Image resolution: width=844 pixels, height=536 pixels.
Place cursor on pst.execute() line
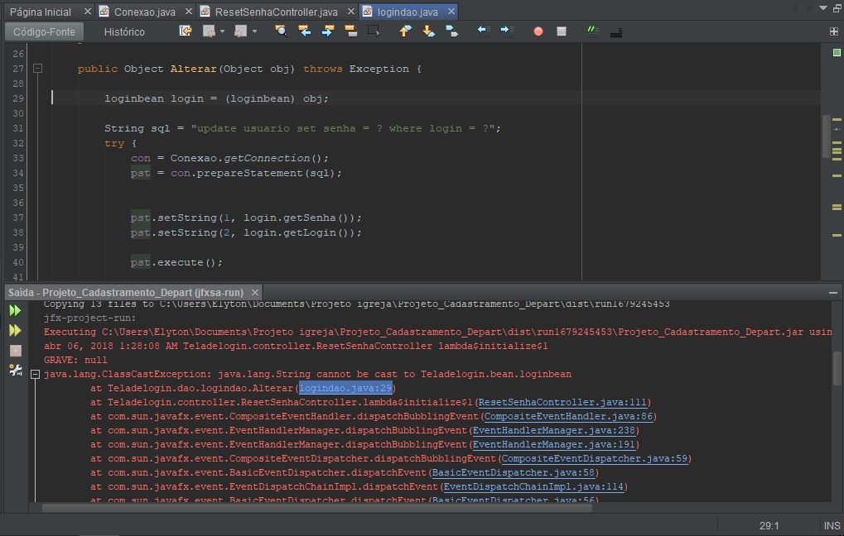pyautogui.click(x=176, y=262)
